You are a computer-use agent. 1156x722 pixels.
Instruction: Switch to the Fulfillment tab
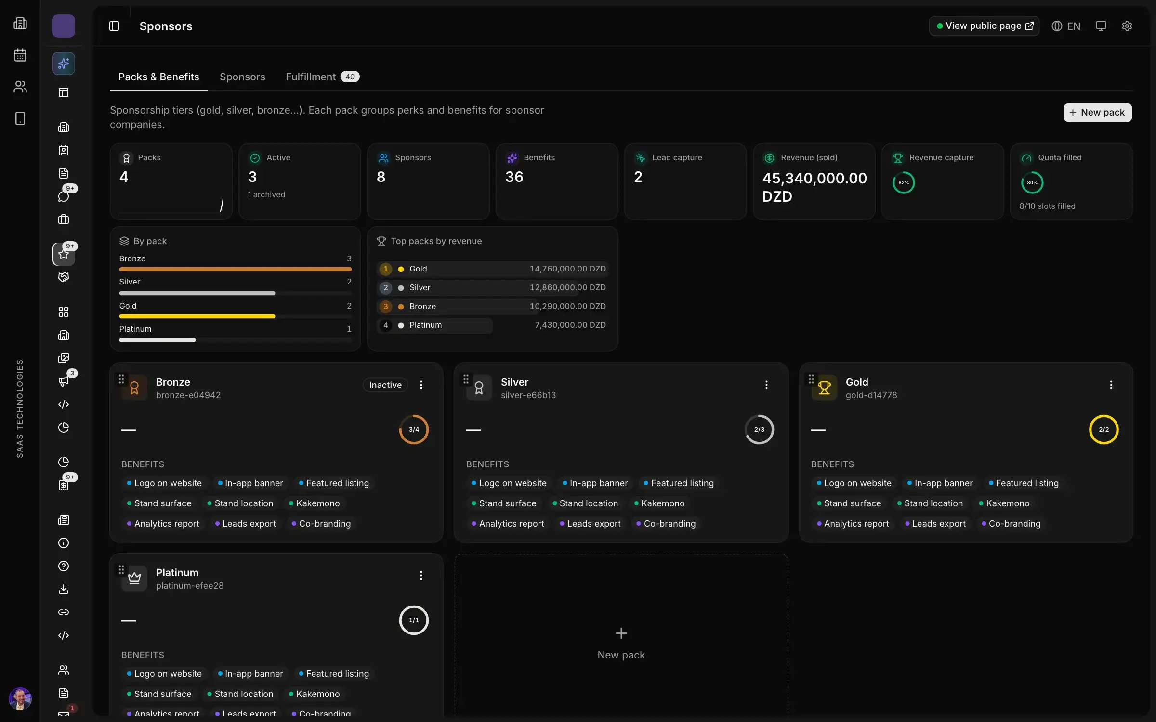322,77
